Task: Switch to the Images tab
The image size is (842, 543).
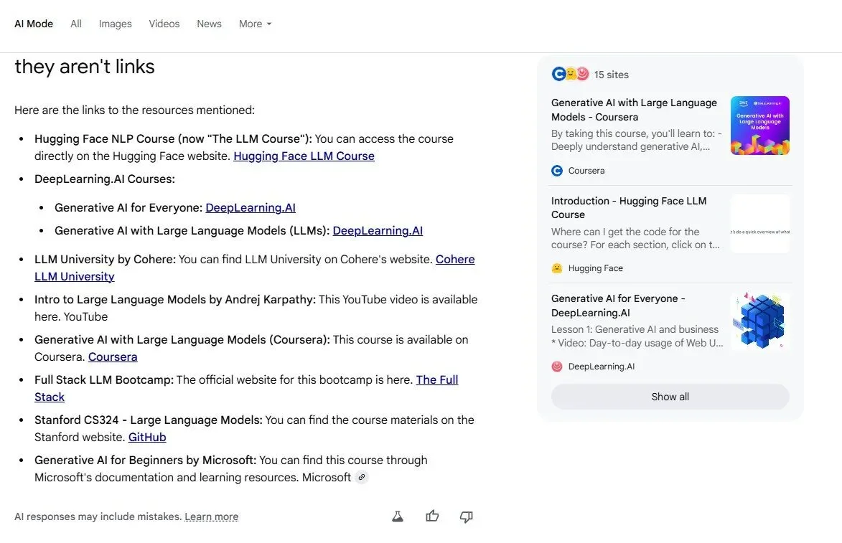Action: [x=115, y=24]
